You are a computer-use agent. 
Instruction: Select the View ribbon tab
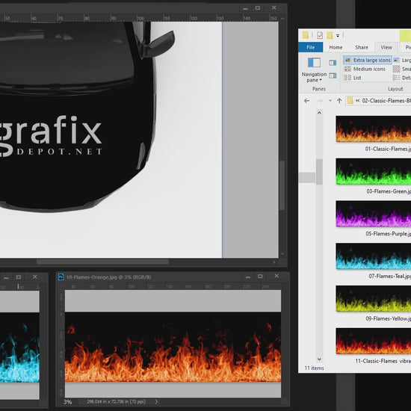coord(386,47)
